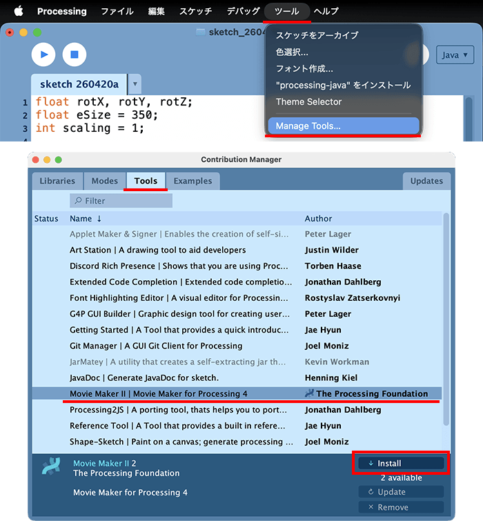This screenshot has width=483, height=521.
Task: Click code line 'int scaling = 1;'
Action: (x=90, y=128)
